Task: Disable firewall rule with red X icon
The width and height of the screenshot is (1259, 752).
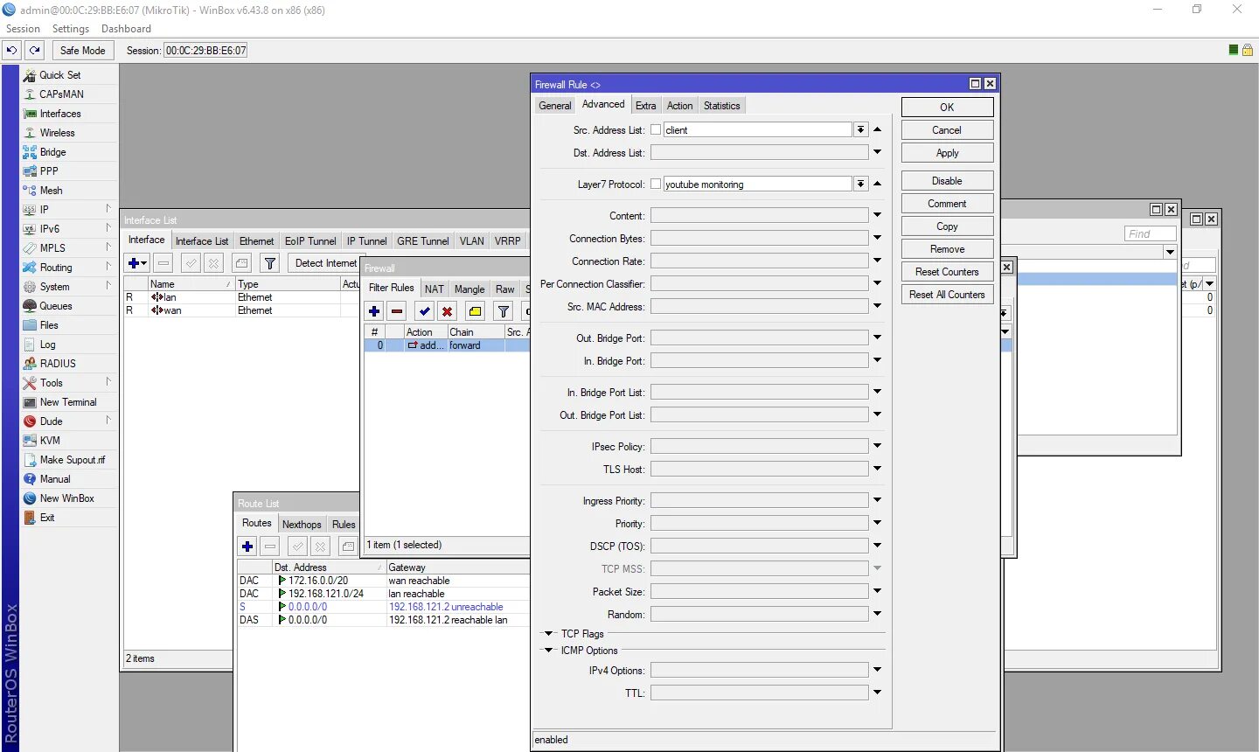Action: (x=448, y=311)
